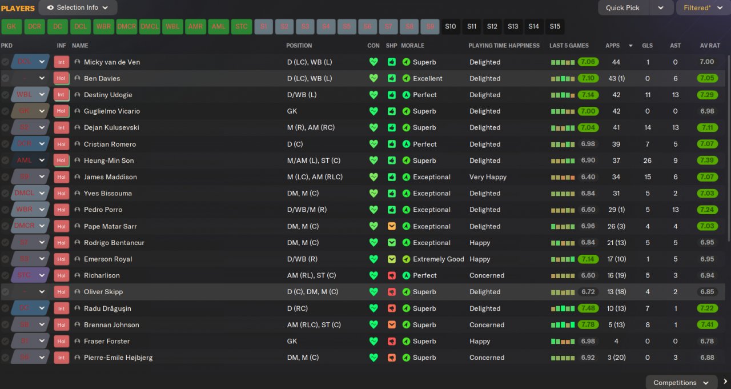Viewport: 731px width, 389px height.
Task: Sort by the MORALE column header
Action: 412,45
